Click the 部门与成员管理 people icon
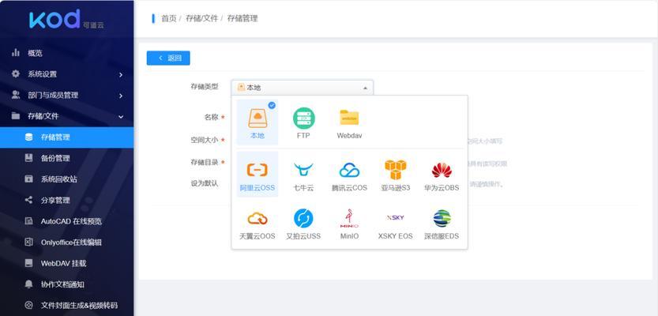The height and width of the screenshot is (316, 658). [x=16, y=95]
